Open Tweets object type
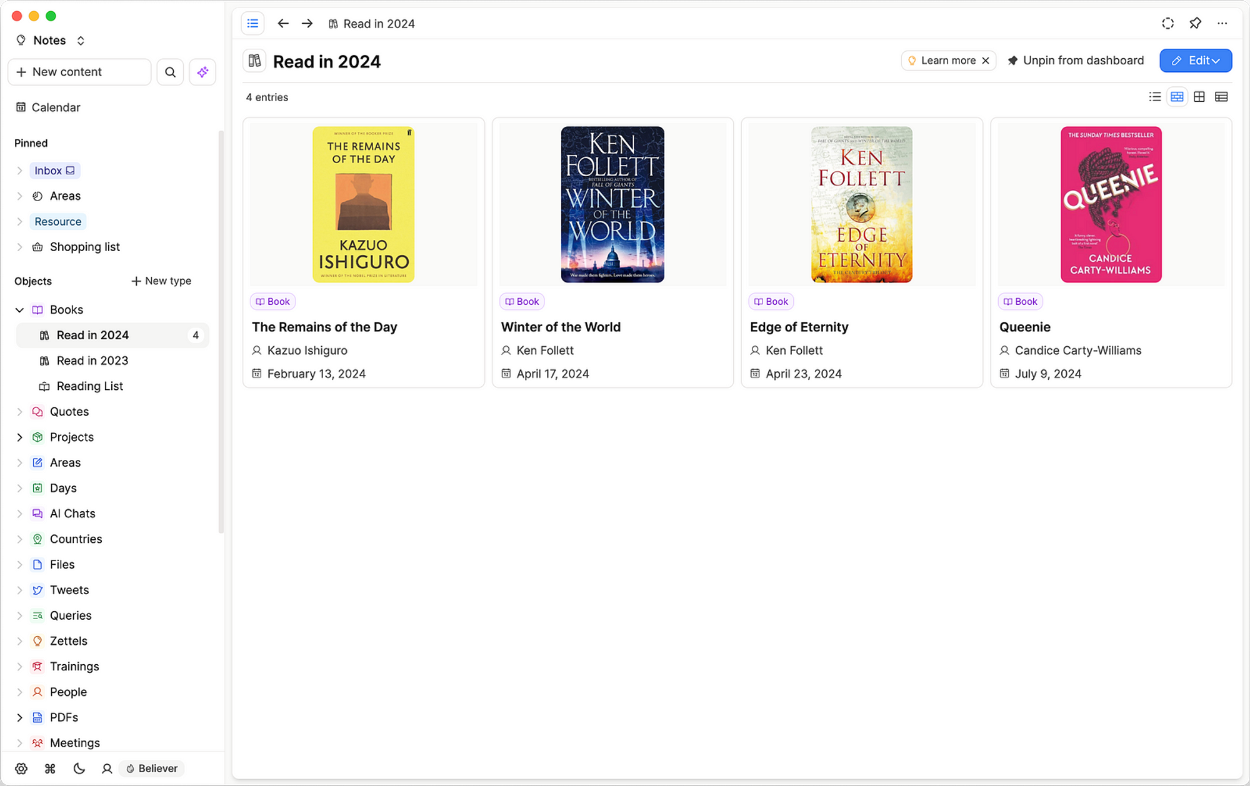 pos(69,590)
